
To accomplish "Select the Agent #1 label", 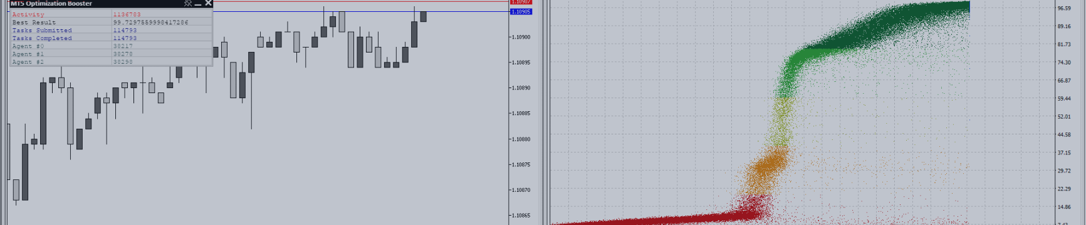I will 28,54.
